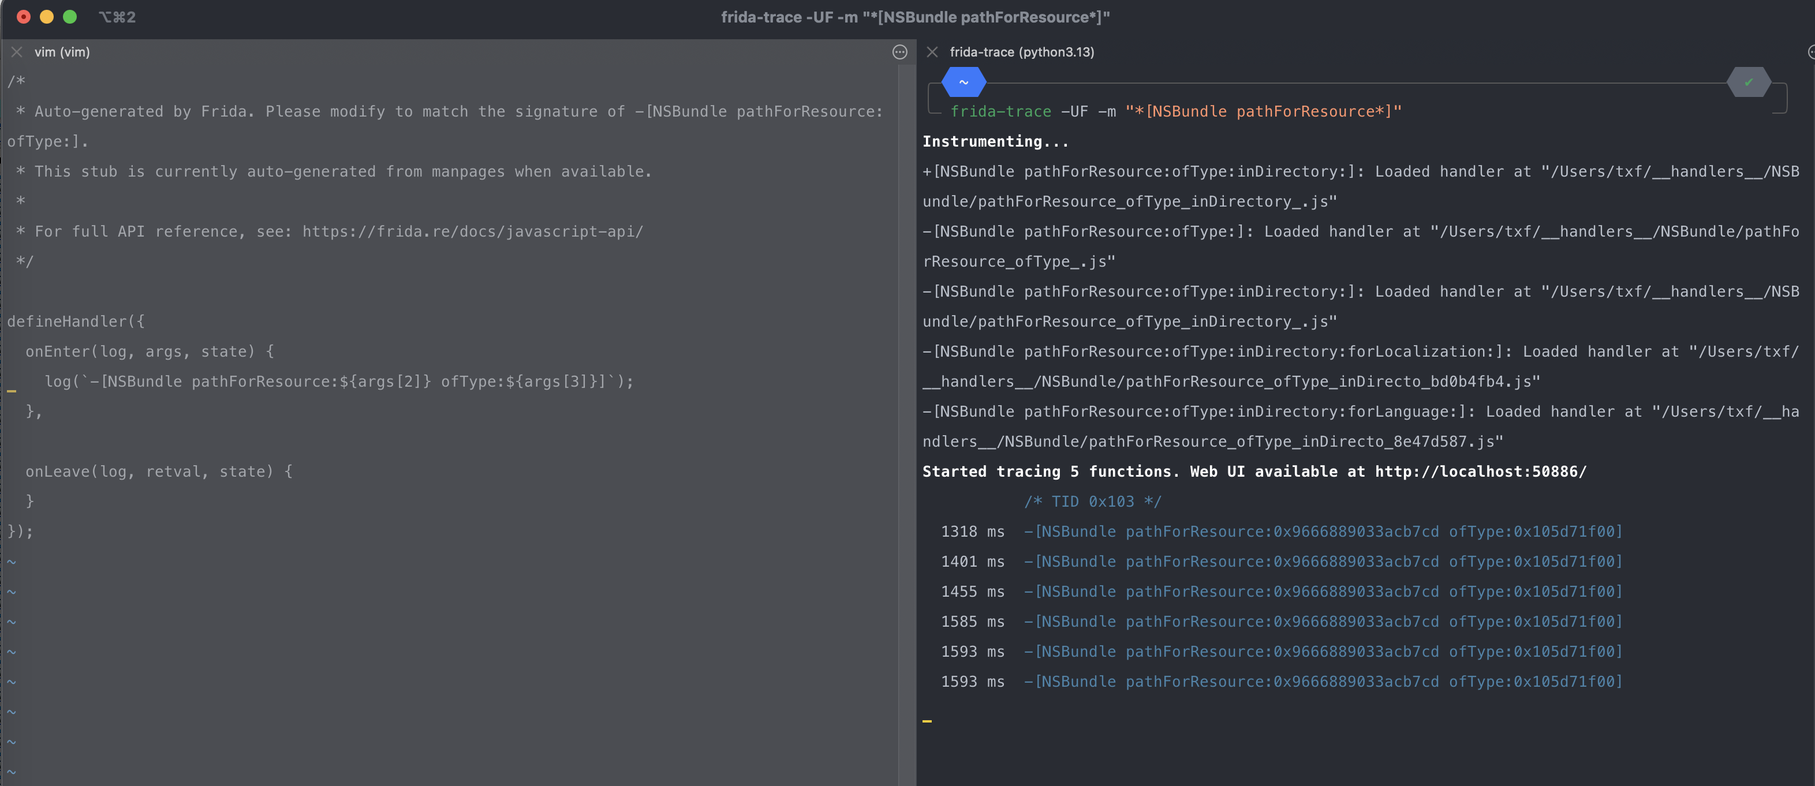Click the trace entry at 1585 ms

click(1282, 622)
